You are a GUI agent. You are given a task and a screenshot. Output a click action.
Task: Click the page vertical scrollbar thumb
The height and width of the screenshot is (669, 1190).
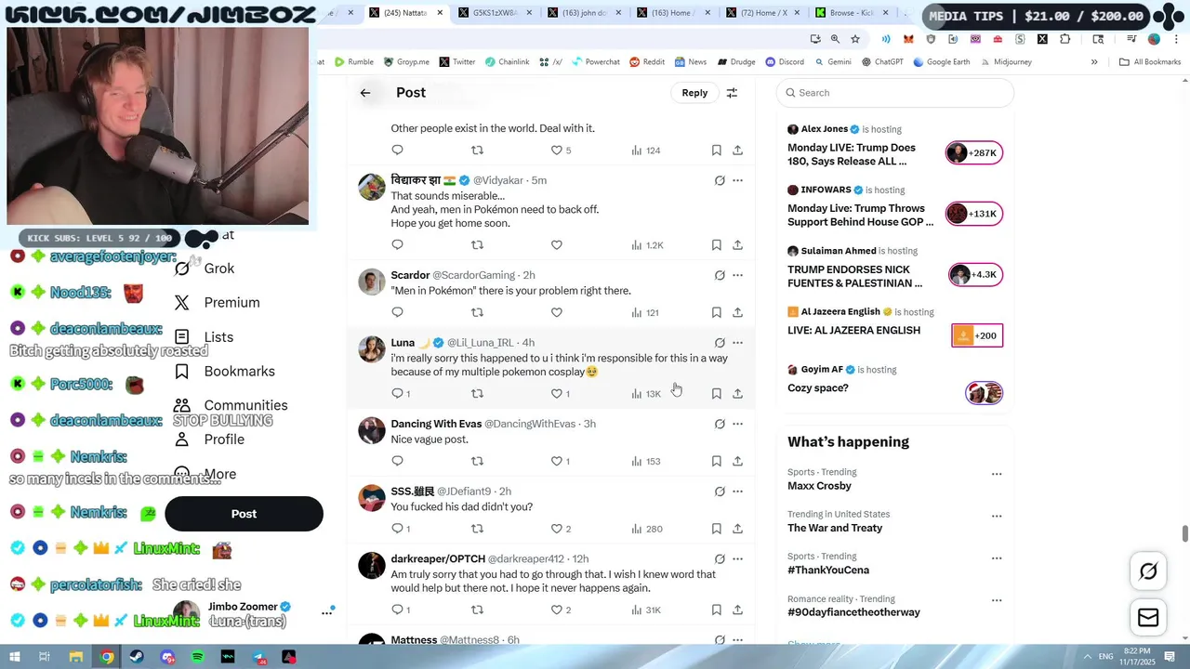tap(1184, 533)
